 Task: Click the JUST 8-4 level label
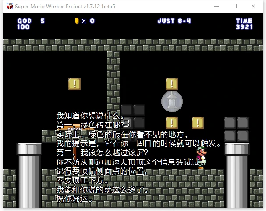[x=174, y=21]
